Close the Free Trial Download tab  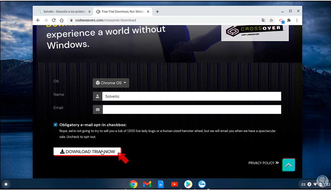click(148, 12)
